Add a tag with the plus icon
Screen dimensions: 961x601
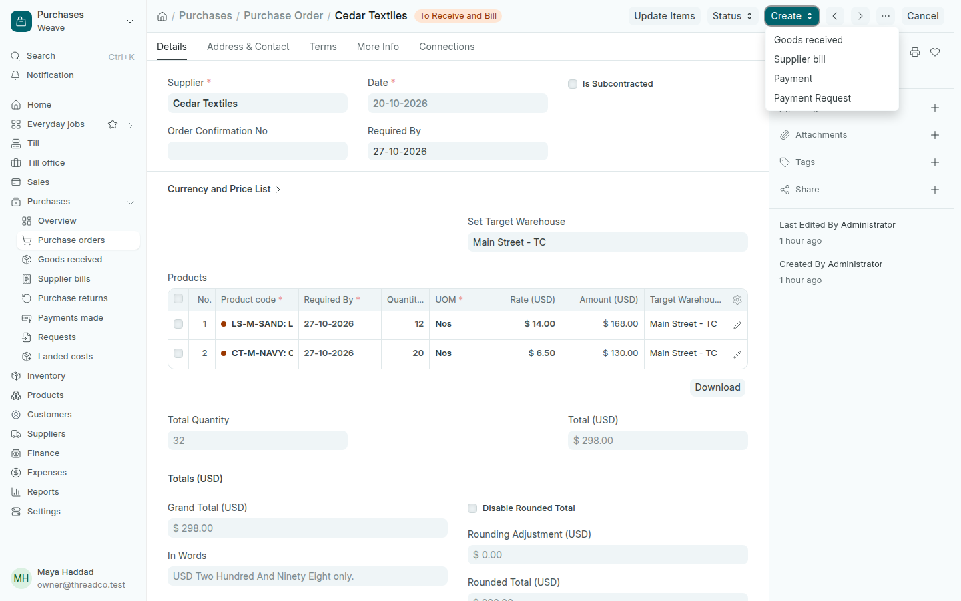(935, 162)
